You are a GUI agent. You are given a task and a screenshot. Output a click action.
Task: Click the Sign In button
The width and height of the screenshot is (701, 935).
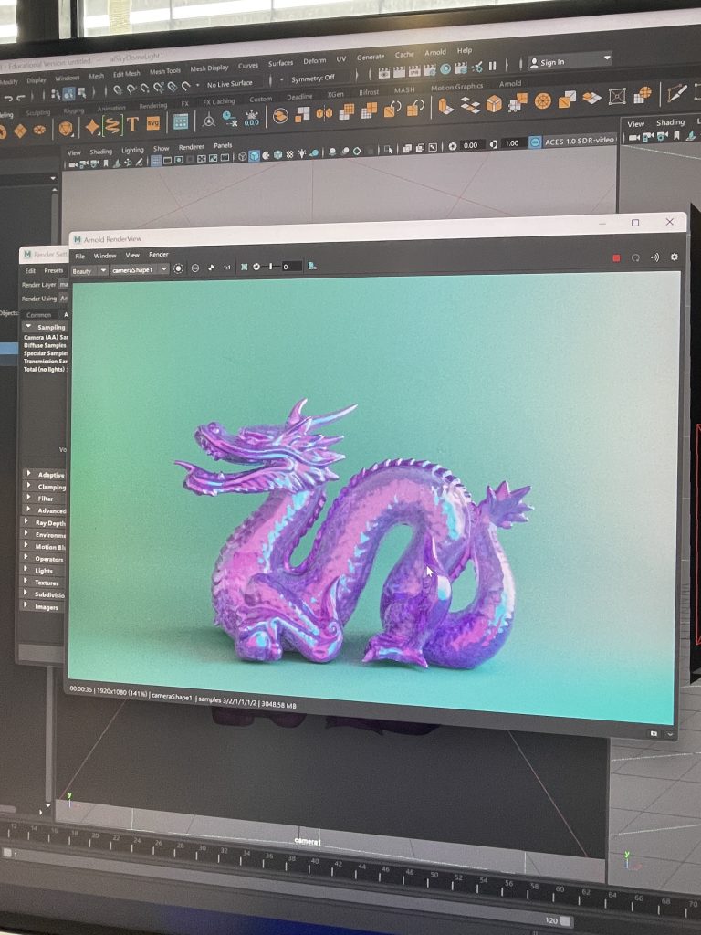click(x=552, y=62)
